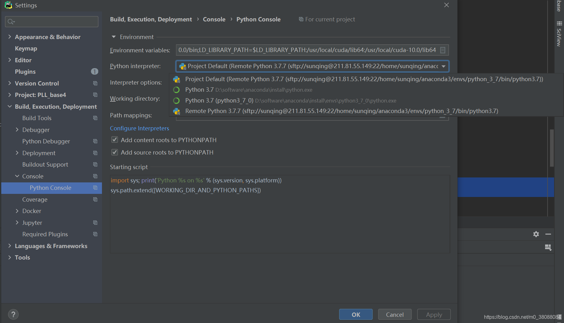The image size is (564, 323).
Task: Click the per-project icon beside Coverage
Action: [x=95, y=199]
